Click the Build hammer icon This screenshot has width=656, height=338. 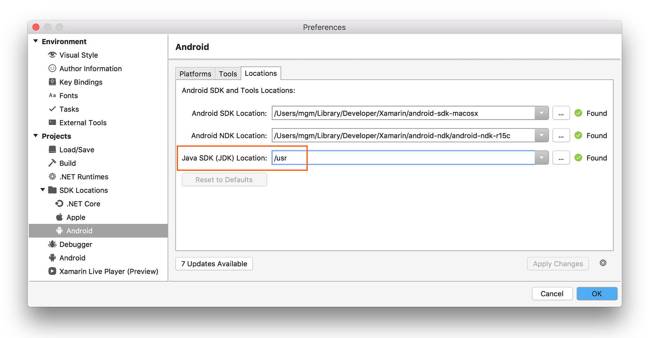pos(52,163)
